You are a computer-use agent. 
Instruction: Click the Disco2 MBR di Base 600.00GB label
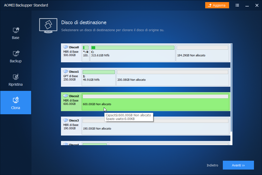point(71,102)
